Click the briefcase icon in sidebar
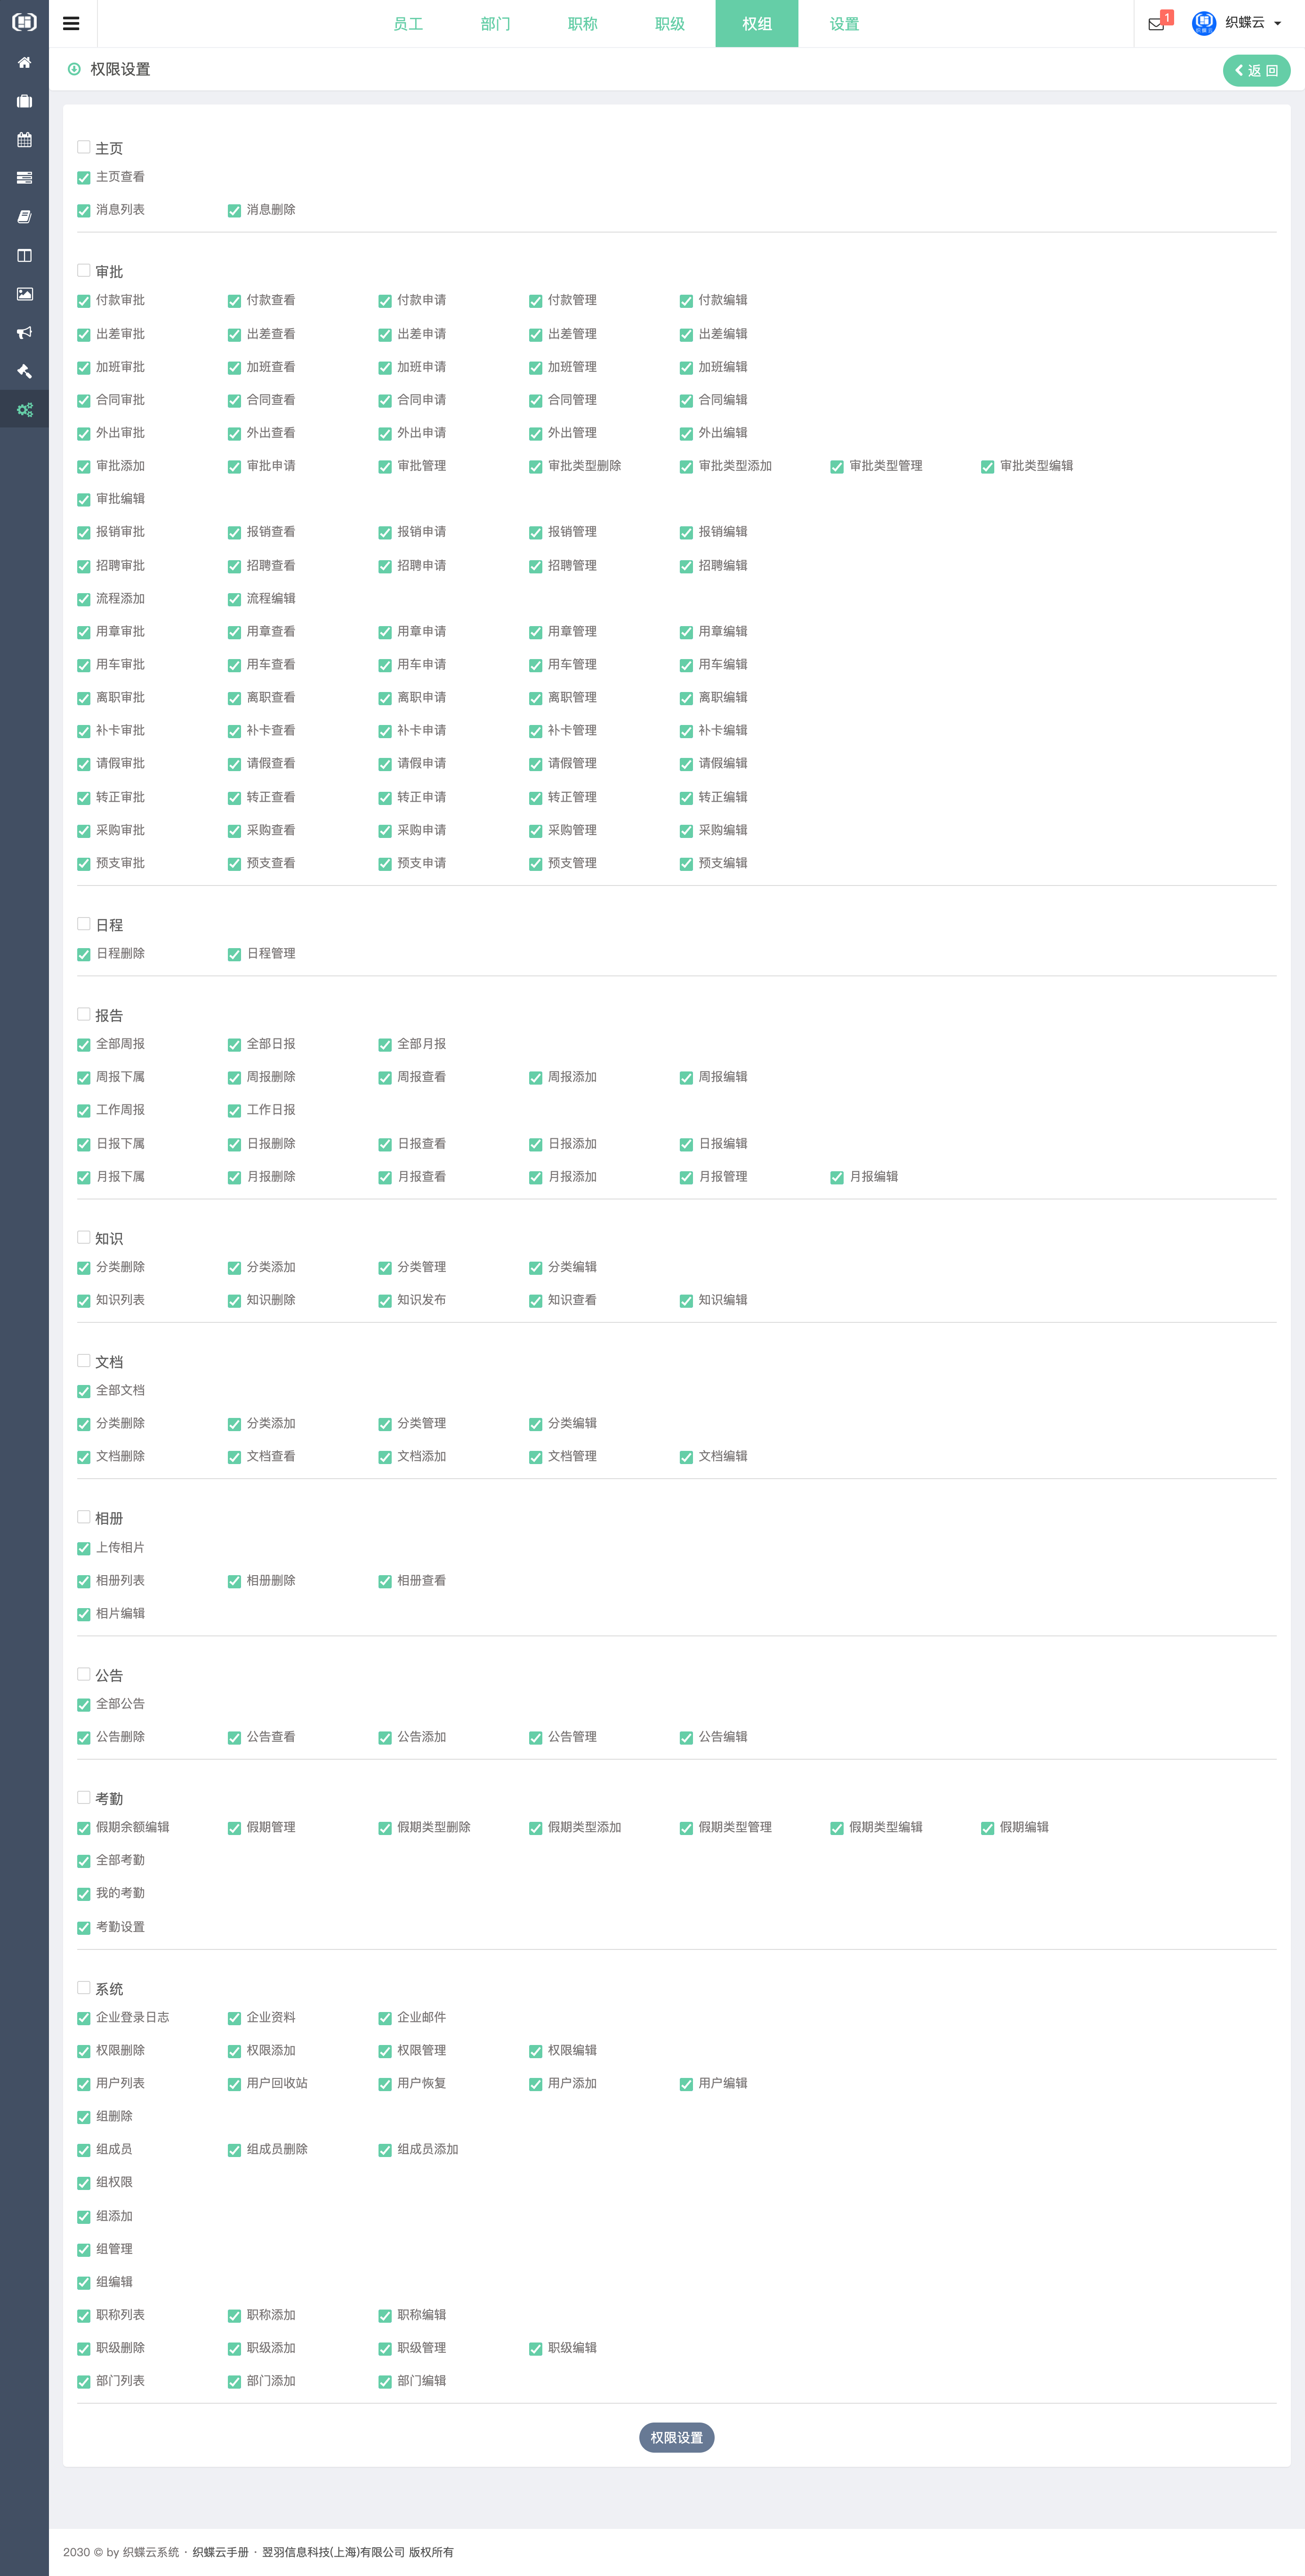The height and width of the screenshot is (2576, 1305). point(24,101)
